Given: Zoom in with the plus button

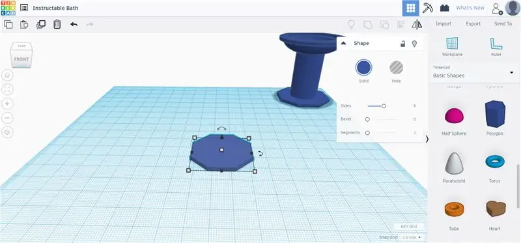Looking at the screenshot, I should point(7,104).
